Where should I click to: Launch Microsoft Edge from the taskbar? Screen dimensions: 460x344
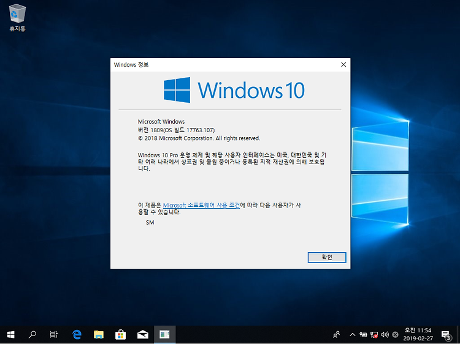[77, 334]
